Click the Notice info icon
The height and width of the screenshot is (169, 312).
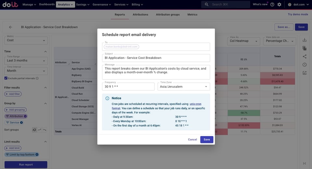point(107,98)
